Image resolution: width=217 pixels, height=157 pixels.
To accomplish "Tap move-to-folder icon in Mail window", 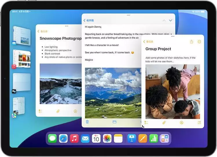I will click(115, 122).
